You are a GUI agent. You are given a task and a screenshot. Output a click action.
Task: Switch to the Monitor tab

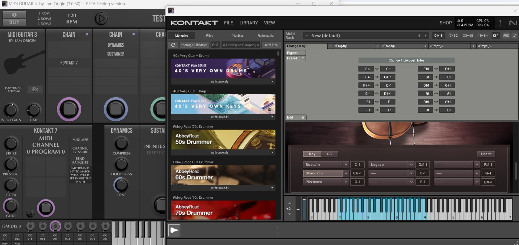click(x=237, y=36)
